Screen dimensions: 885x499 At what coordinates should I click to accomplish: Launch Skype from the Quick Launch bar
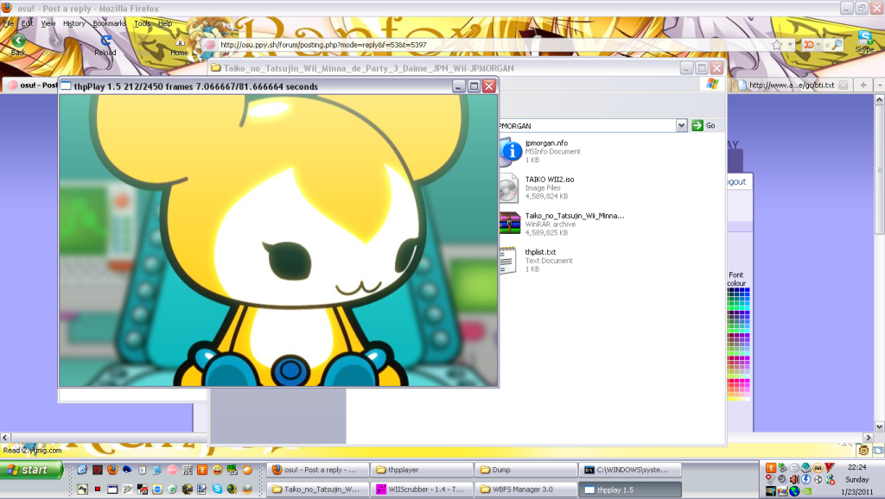click(217, 489)
